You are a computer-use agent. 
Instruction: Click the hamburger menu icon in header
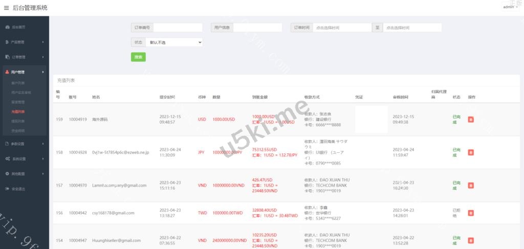click(6, 8)
